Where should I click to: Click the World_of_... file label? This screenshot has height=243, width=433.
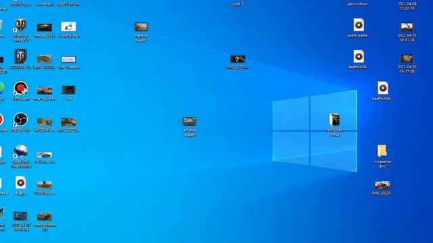click(20, 4)
